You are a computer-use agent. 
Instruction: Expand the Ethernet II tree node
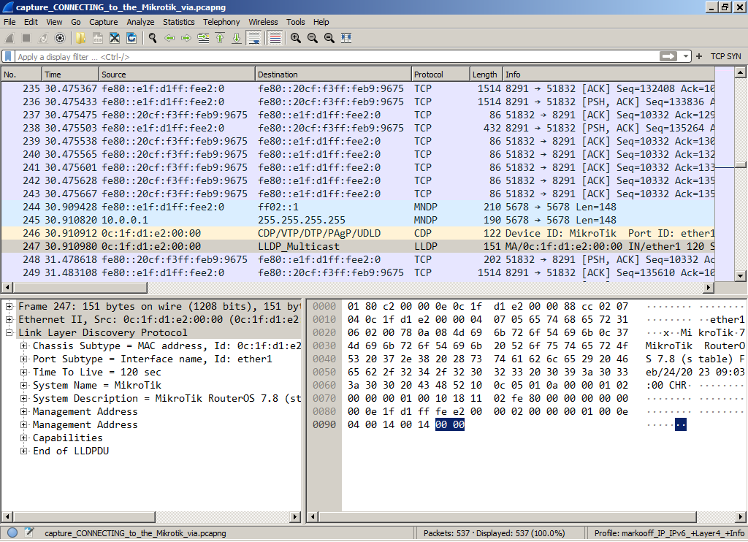tap(9, 320)
